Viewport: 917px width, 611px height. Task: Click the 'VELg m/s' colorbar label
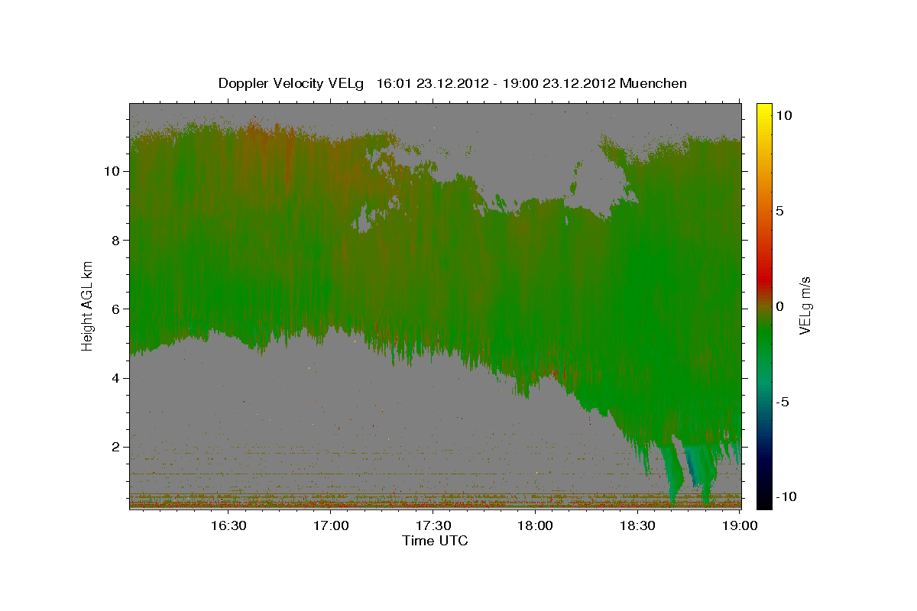coord(805,305)
